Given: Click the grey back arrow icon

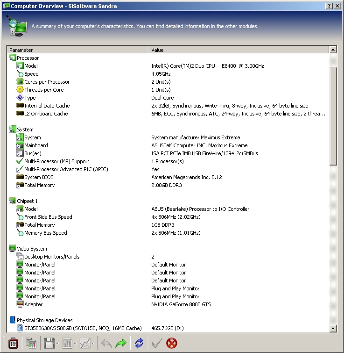Looking at the screenshot, I should [106, 344].
